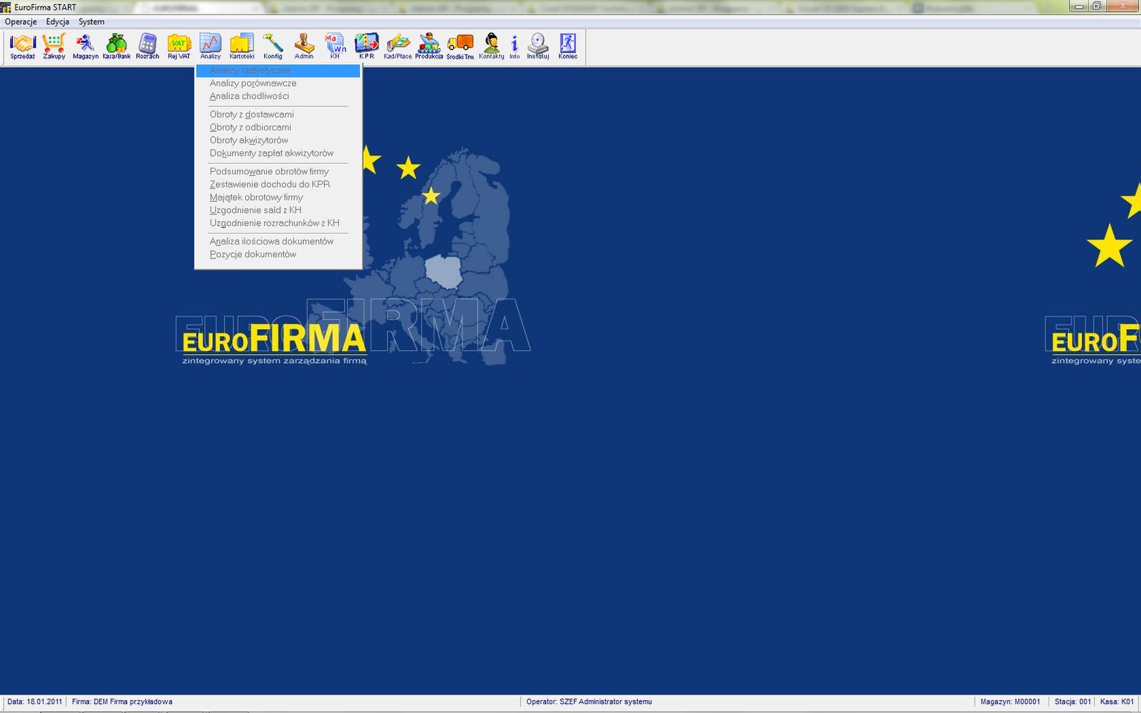Restore down the EuroFirma window
Viewport: 1141px width, 713px height.
pos(1097,6)
